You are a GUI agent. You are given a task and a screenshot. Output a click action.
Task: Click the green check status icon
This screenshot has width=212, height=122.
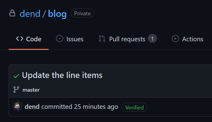pyautogui.click(x=16, y=76)
